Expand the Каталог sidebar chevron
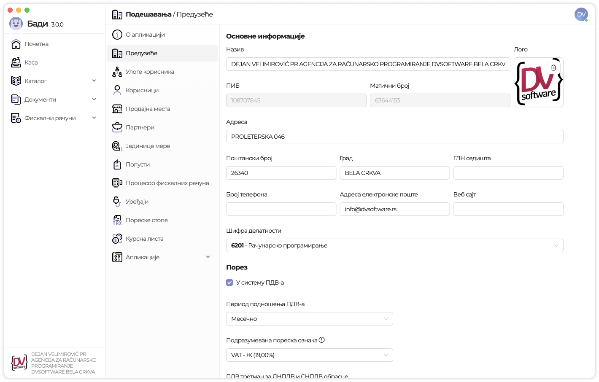 pyautogui.click(x=94, y=81)
